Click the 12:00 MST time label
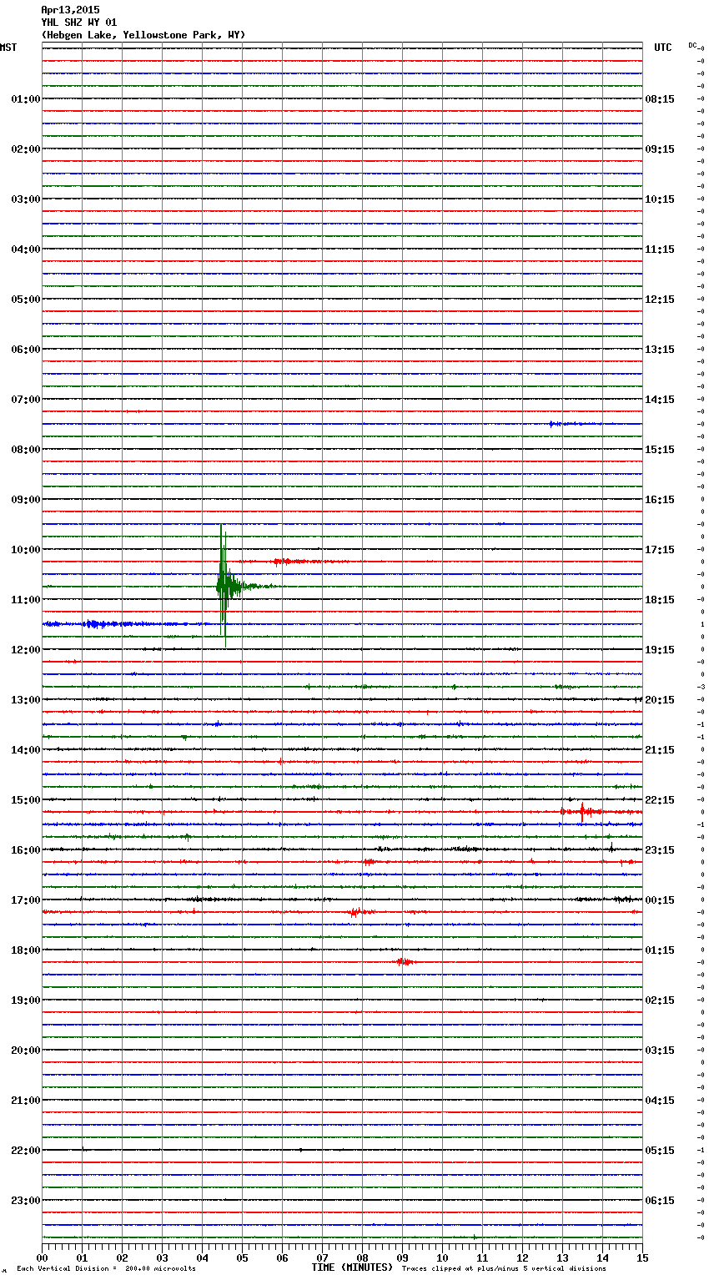The width and height of the screenshot is (709, 1280). click(x=25, y=650)
